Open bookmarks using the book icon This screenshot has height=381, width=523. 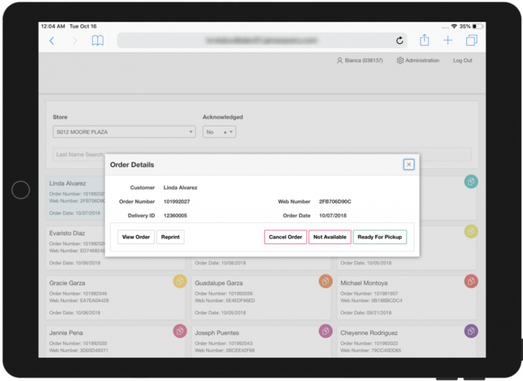pyautogui.click(x=97, y=40)
